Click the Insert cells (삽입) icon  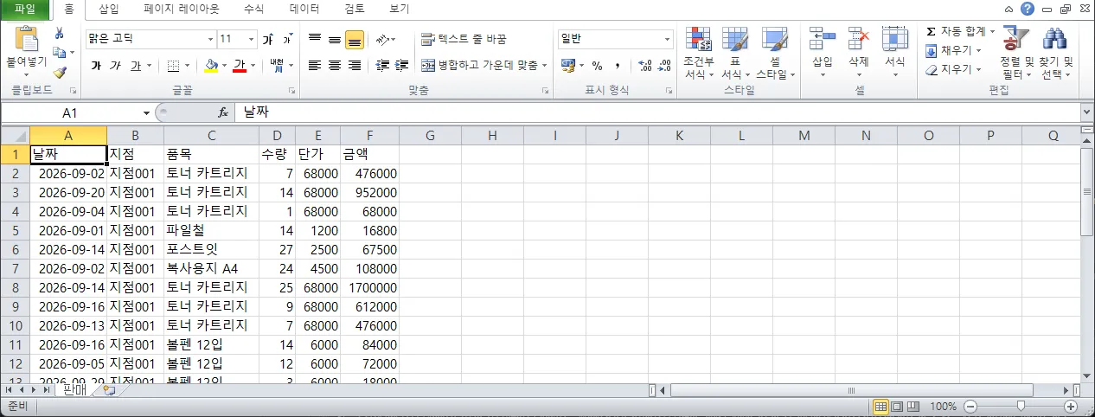coord(822,39)
